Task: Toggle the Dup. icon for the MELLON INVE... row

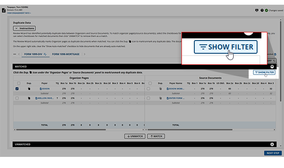Action: [x=29, y=98]
